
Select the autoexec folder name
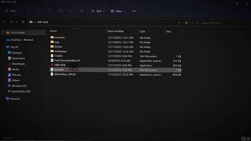tap(60, 38)
